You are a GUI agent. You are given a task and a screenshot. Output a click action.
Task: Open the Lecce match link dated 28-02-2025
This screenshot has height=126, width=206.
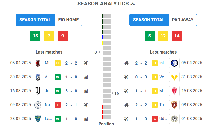pos(48,119)
